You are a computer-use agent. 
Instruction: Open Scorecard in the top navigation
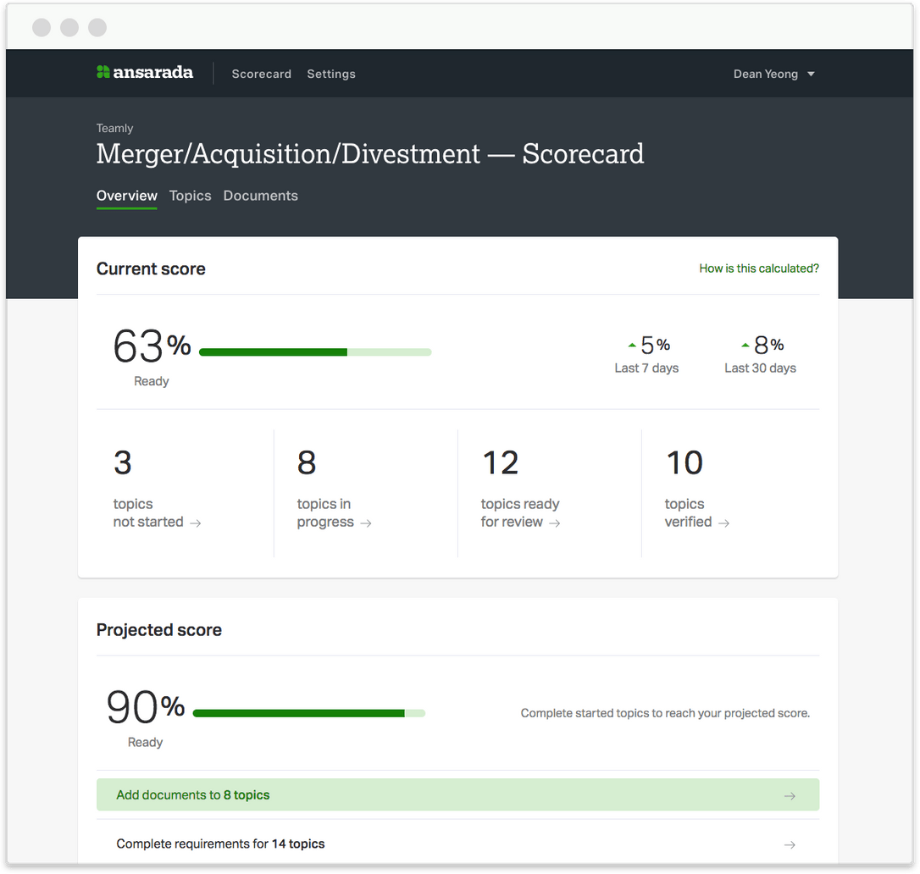point(261,74)
